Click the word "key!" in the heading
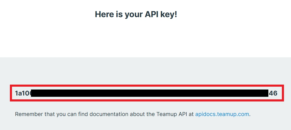The image size is (291, 130). point(170,14)
